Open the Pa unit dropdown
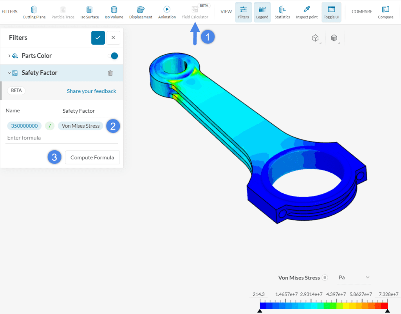Viewport: 401px width, 314px height. [x=353, y=278]
